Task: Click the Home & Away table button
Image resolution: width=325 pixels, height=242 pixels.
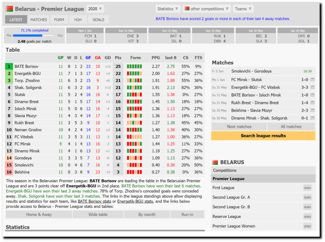Action: click(x=39, y=214)
